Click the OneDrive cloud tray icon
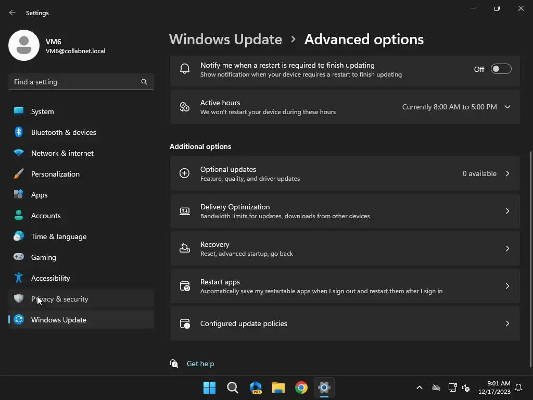This screenshot has width=533, height=400. click(x=436, y=387)
